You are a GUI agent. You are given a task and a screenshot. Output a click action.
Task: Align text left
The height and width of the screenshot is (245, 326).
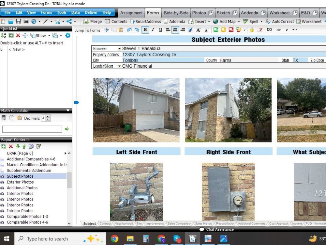click(x=168, y=30)
